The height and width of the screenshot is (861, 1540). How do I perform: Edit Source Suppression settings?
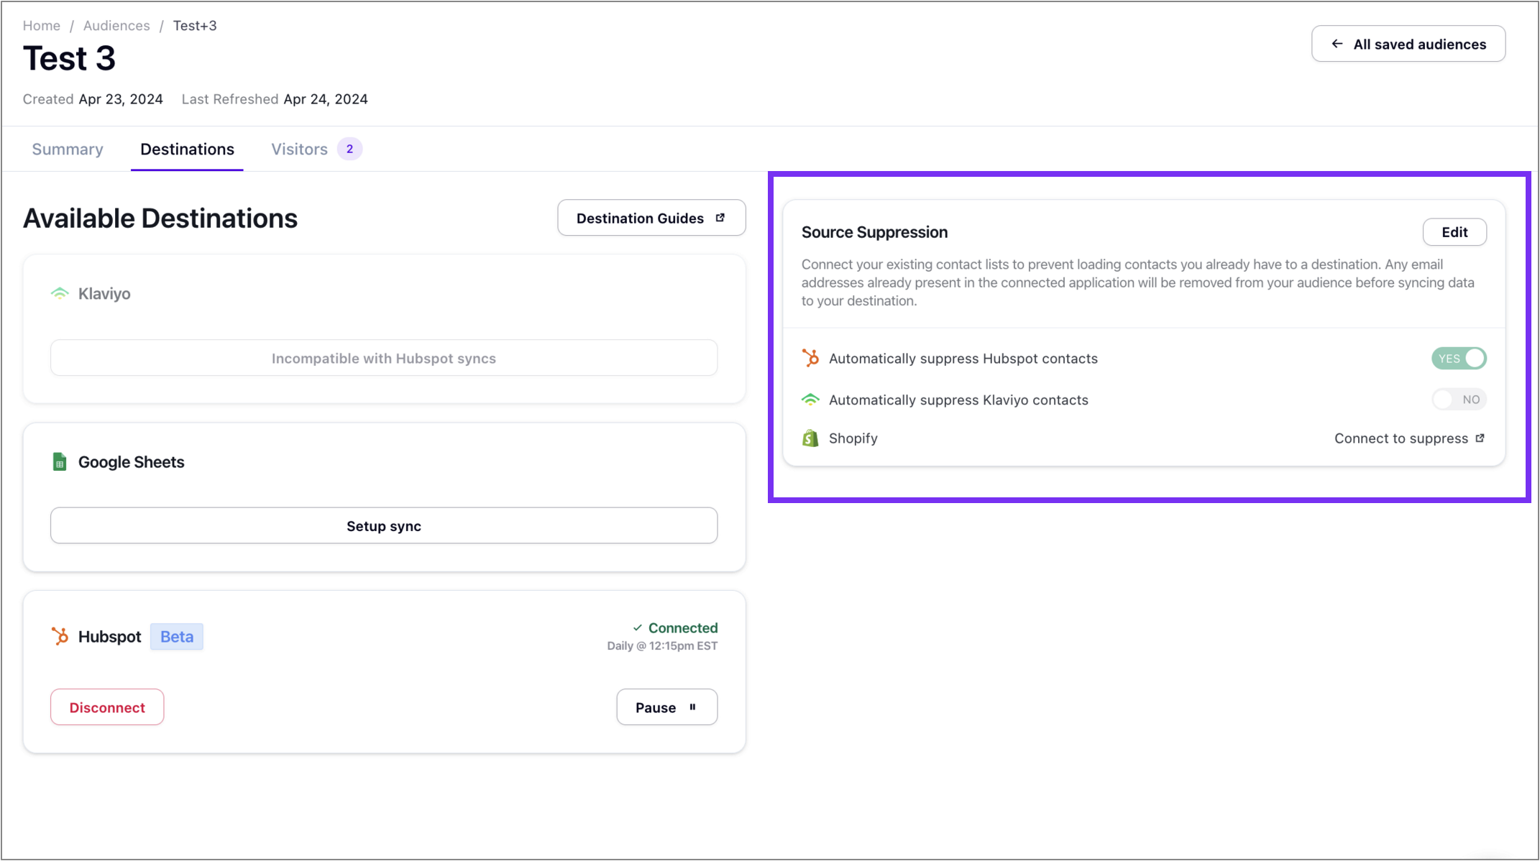[x=1454, y=232]
